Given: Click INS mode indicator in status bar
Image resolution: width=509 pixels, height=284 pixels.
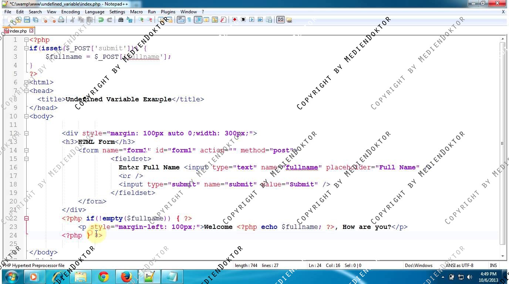Looking at the screenshot, I should tap(493, 266).
